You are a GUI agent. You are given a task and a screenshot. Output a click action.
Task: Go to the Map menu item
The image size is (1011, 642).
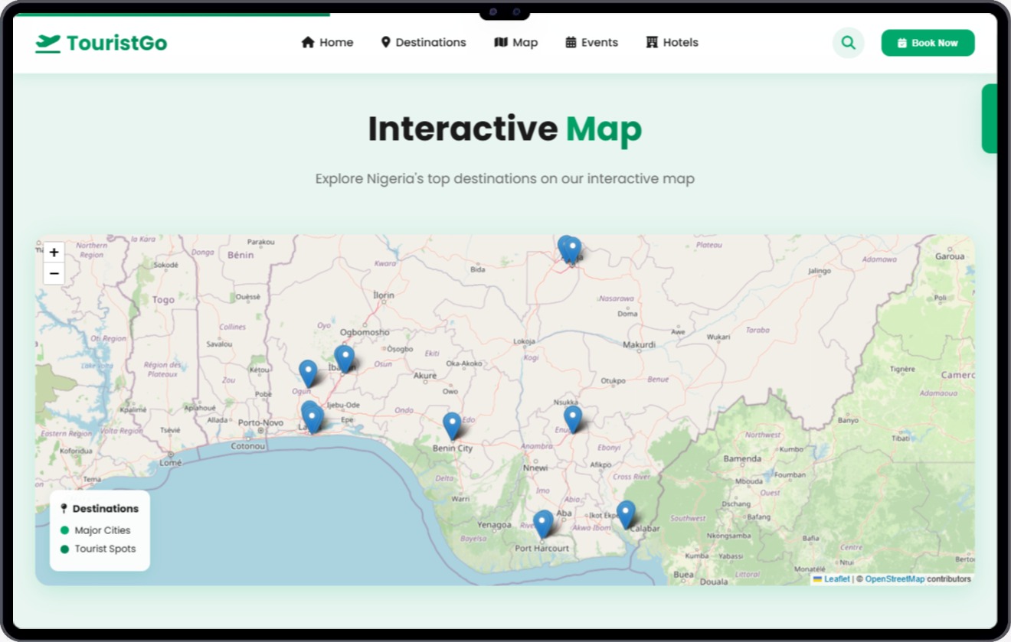[516, 42]
